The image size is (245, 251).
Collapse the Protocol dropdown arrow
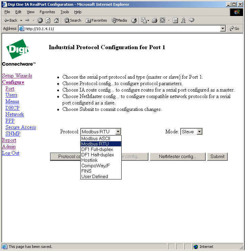click(118, 132)
